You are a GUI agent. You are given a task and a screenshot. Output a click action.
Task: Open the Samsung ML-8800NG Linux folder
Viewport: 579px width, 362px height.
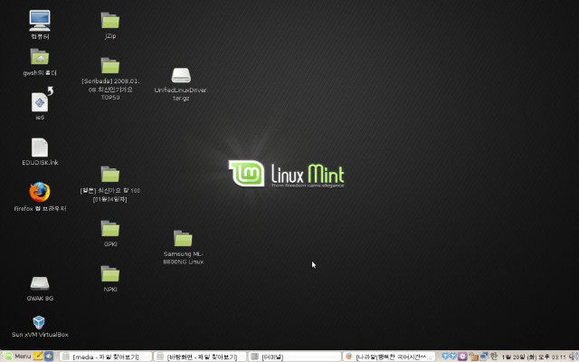click(183, 238)
